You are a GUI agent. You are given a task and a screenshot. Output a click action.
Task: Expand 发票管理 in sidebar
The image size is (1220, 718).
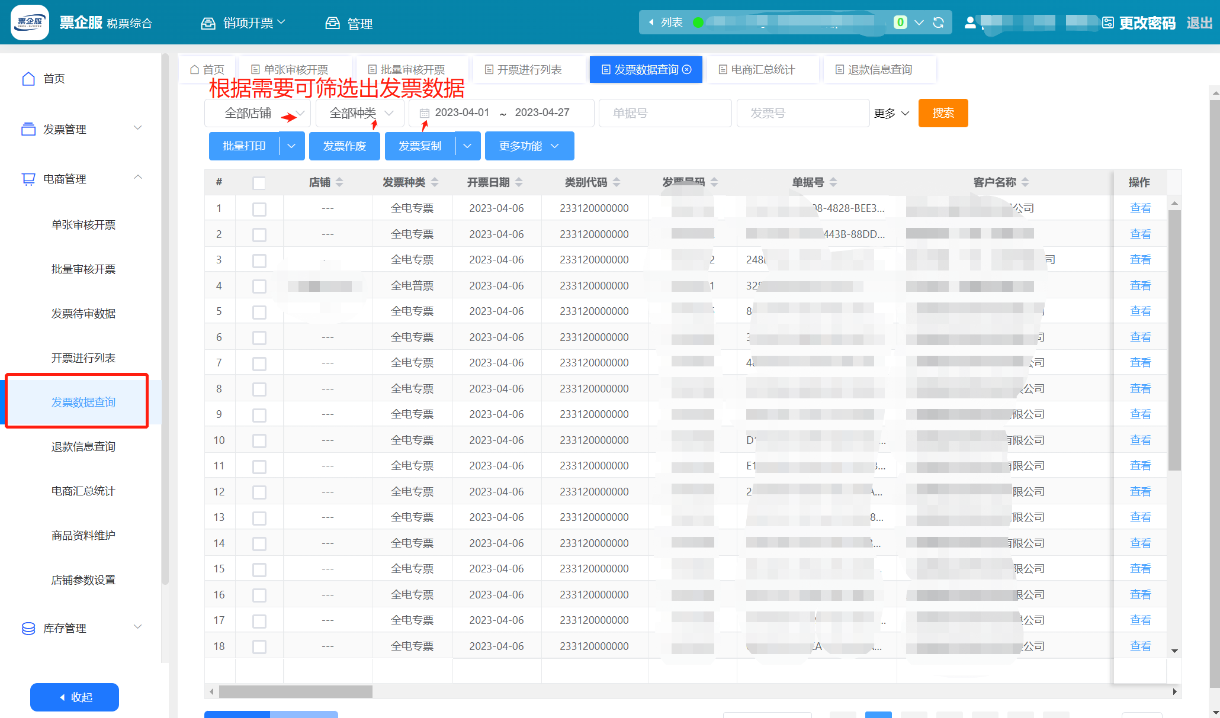(x=138, y=128)
